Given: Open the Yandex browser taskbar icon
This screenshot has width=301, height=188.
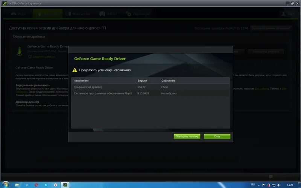Looking at the screenshot, I should pyautogui.click(x=55, y=185).
